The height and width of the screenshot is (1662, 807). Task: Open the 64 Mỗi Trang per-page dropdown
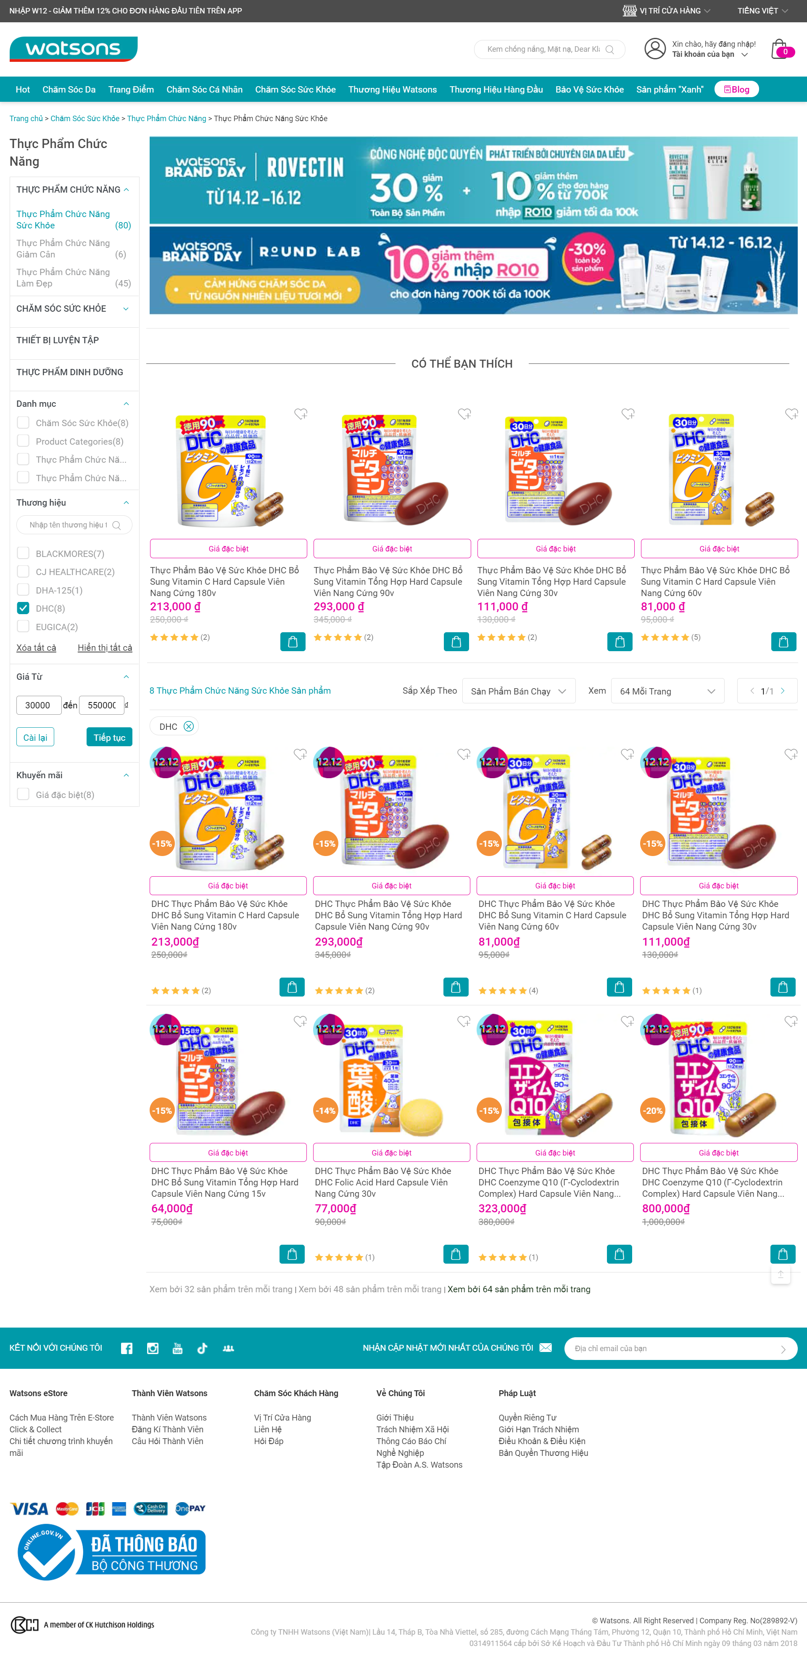click(x=667, y=691)
